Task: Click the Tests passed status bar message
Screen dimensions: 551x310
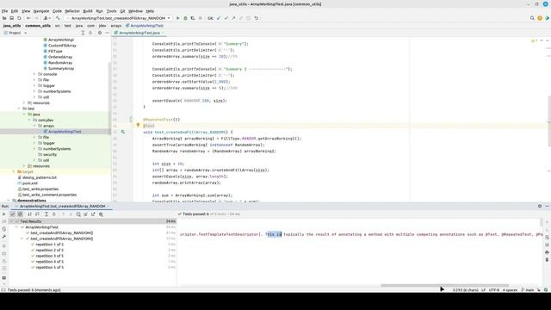Action: pyautogui.click(x=34, y=290)
